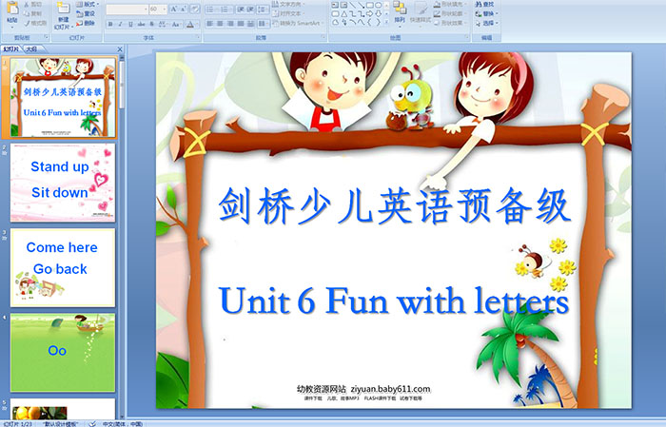This screenshot has height=427, width=666.
Task: Open the Quick Styles (快速样式) gallery
Action: point(421,12)
